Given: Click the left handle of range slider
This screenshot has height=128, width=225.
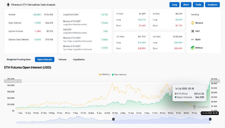Looking at the screenshot, I should 113,119.
